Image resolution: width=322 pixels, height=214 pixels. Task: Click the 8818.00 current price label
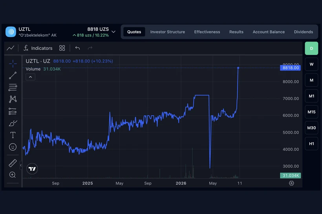coord(290,68)
